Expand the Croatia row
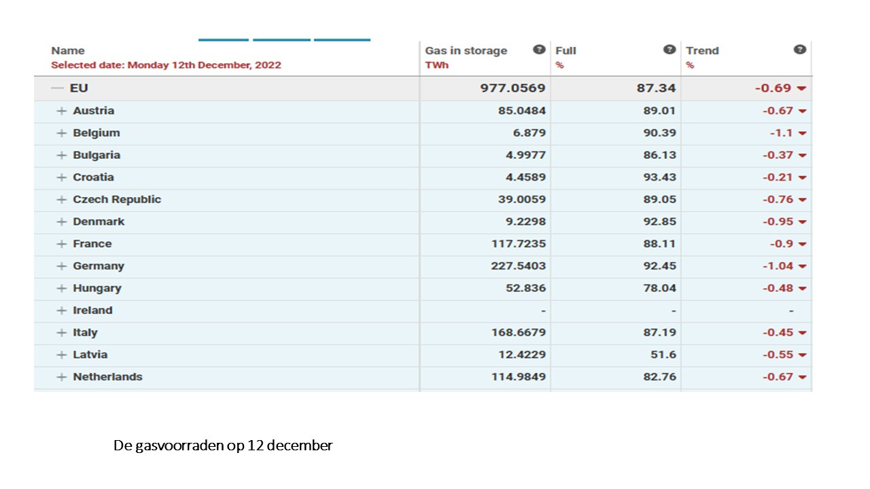 [x=62, y=177]
